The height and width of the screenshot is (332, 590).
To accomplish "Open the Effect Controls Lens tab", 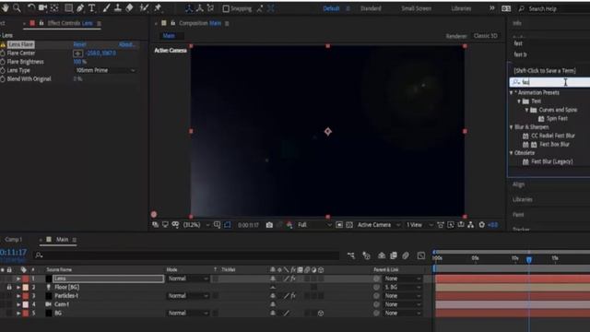I will 70,23.
